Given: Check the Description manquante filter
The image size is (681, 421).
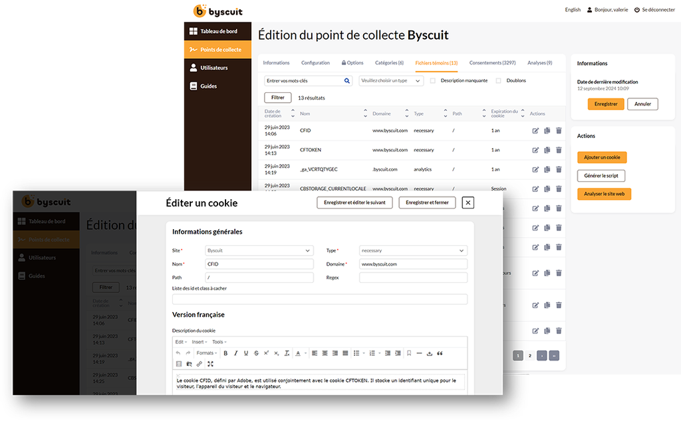Looking at the screenshot, I should pyautogui.click(x=432, y=80).
